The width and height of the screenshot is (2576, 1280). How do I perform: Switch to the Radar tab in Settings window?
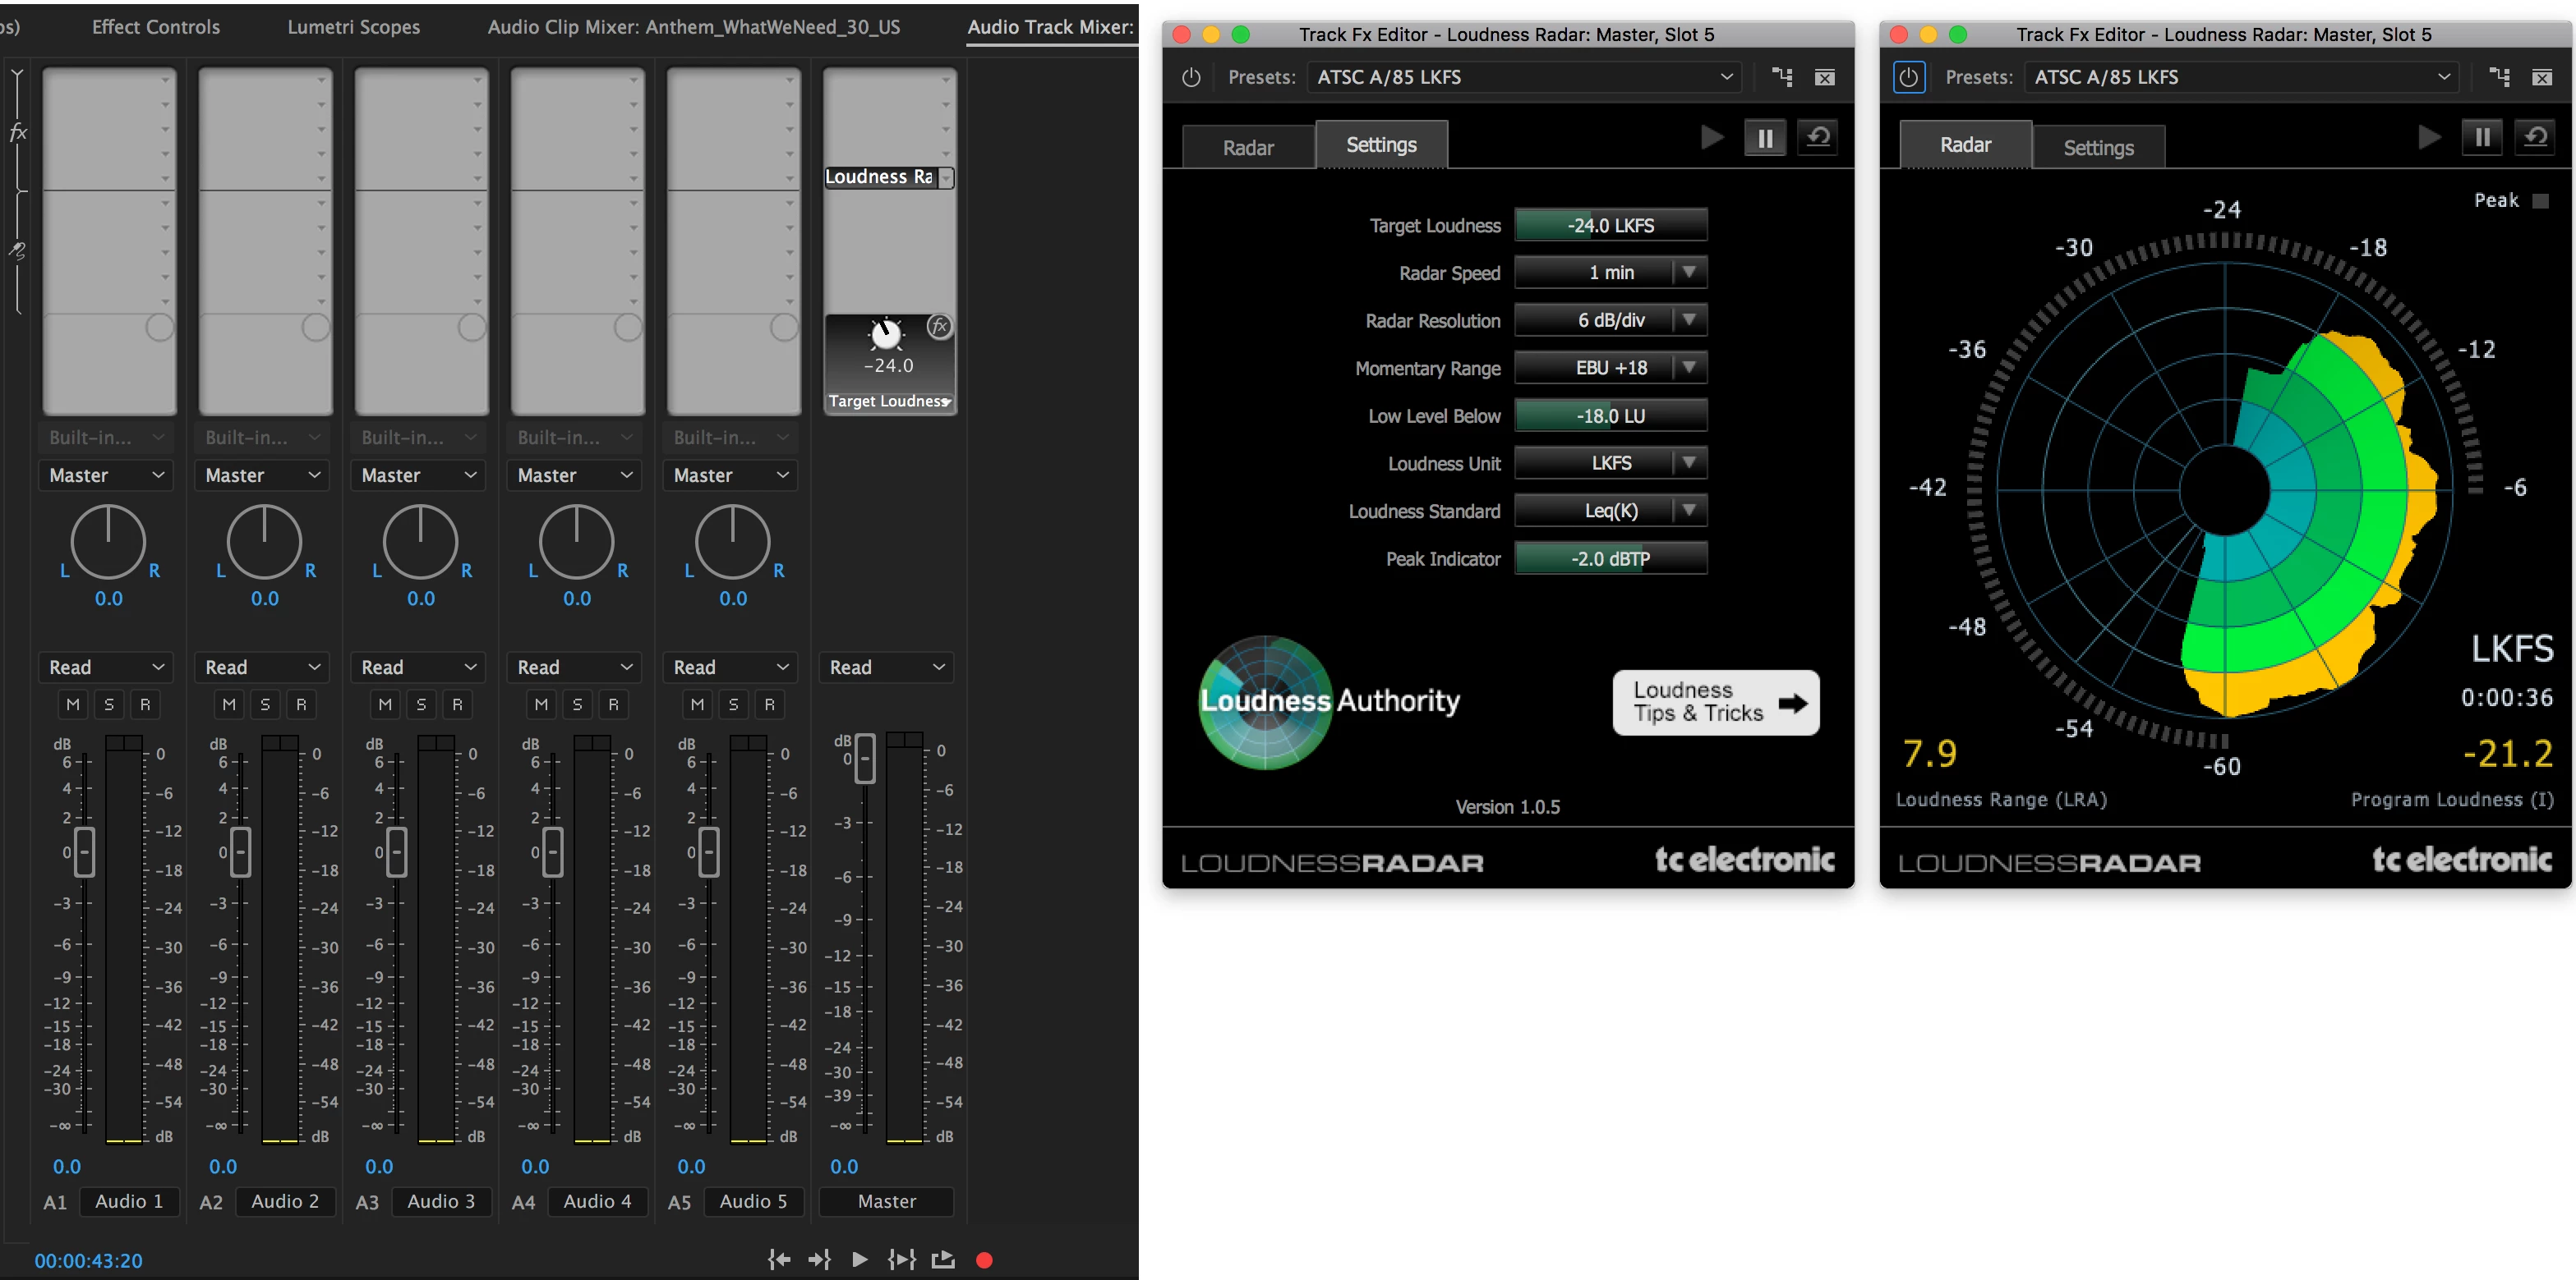coord(1248,147)
